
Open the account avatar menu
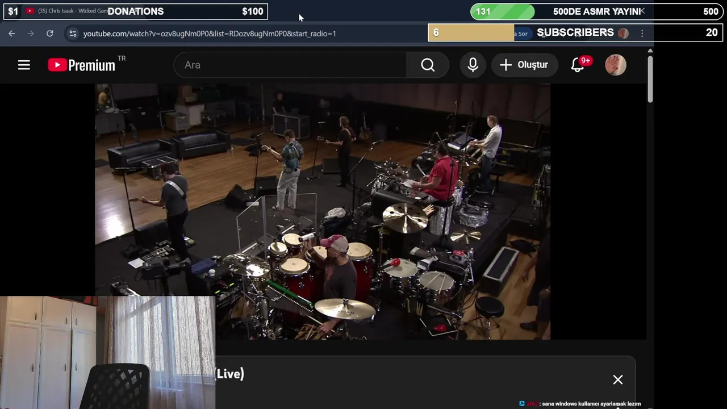click(x=616, y=65)
